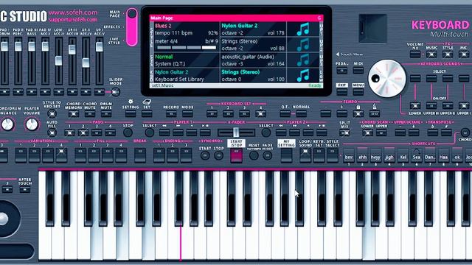This screenshot has height=265, width=472.
Task: Click the Exit button
Action: pos(341,91)
